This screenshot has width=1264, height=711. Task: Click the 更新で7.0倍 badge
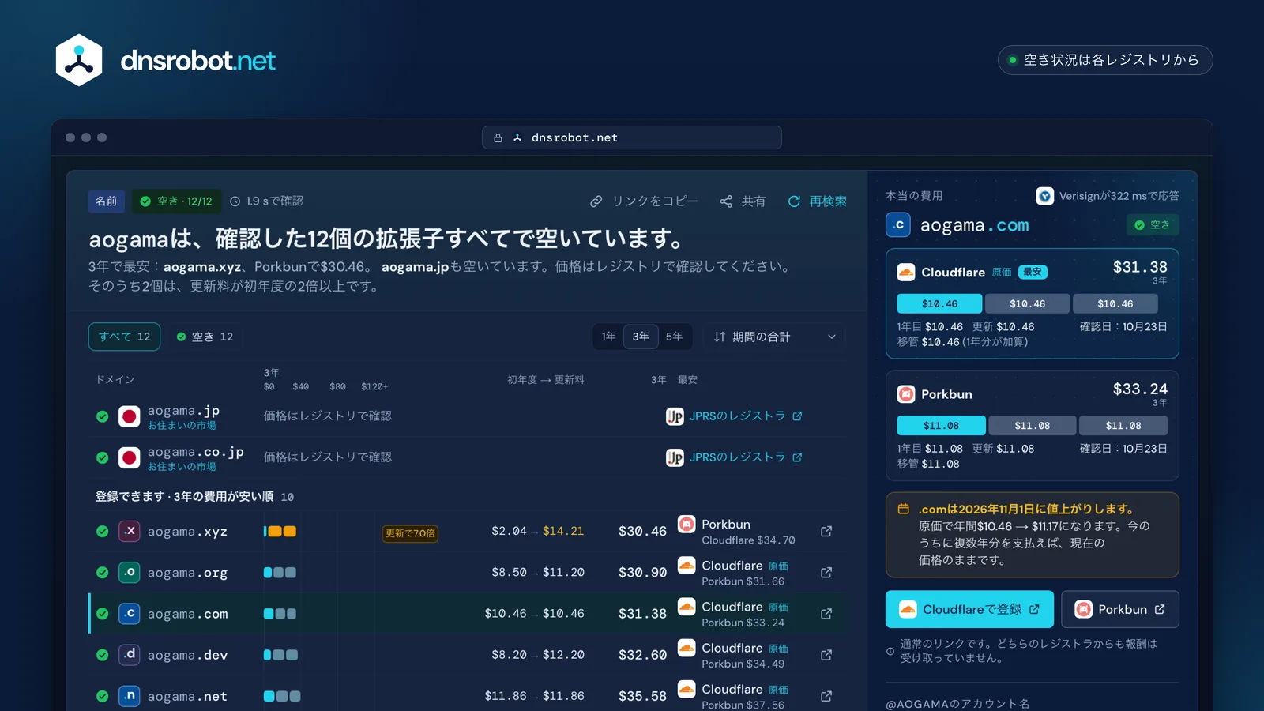point(410,533)
